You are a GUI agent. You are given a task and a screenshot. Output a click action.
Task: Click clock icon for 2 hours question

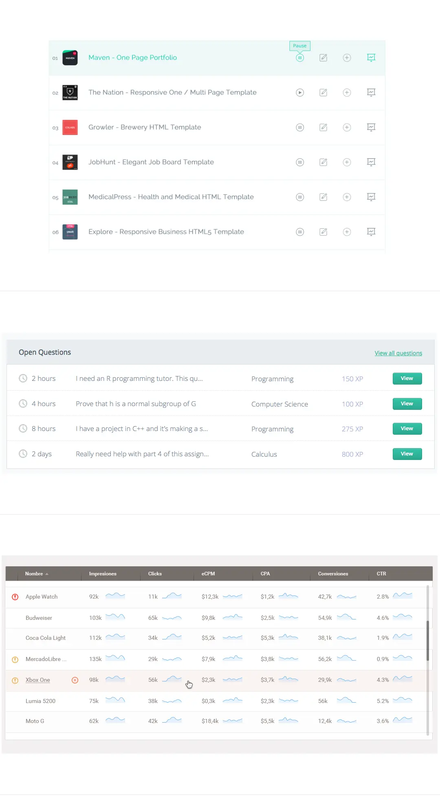pyautogui.click(x=23, y=378)
